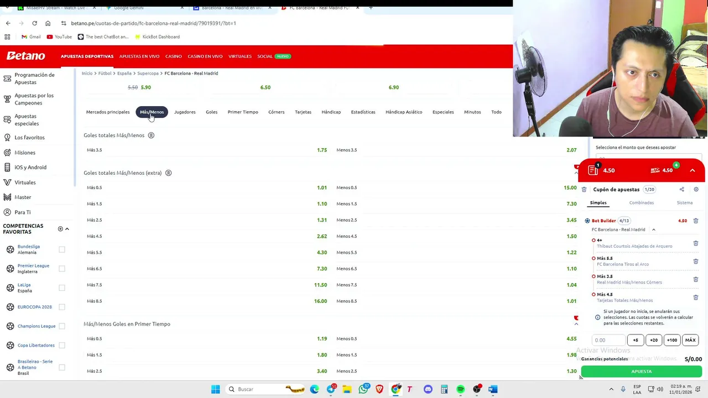Tick the Bundesliga Alemania checkbox
The image size is (708, 398).
(x=62, y=249)
